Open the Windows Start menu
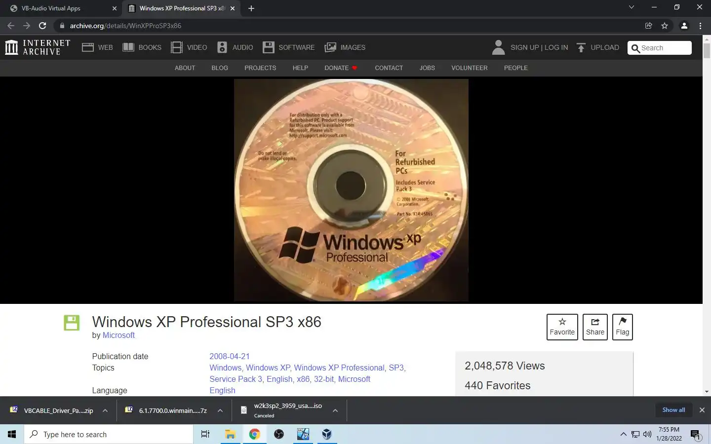Viewport: 711px width, 444px height. [12, 434]
